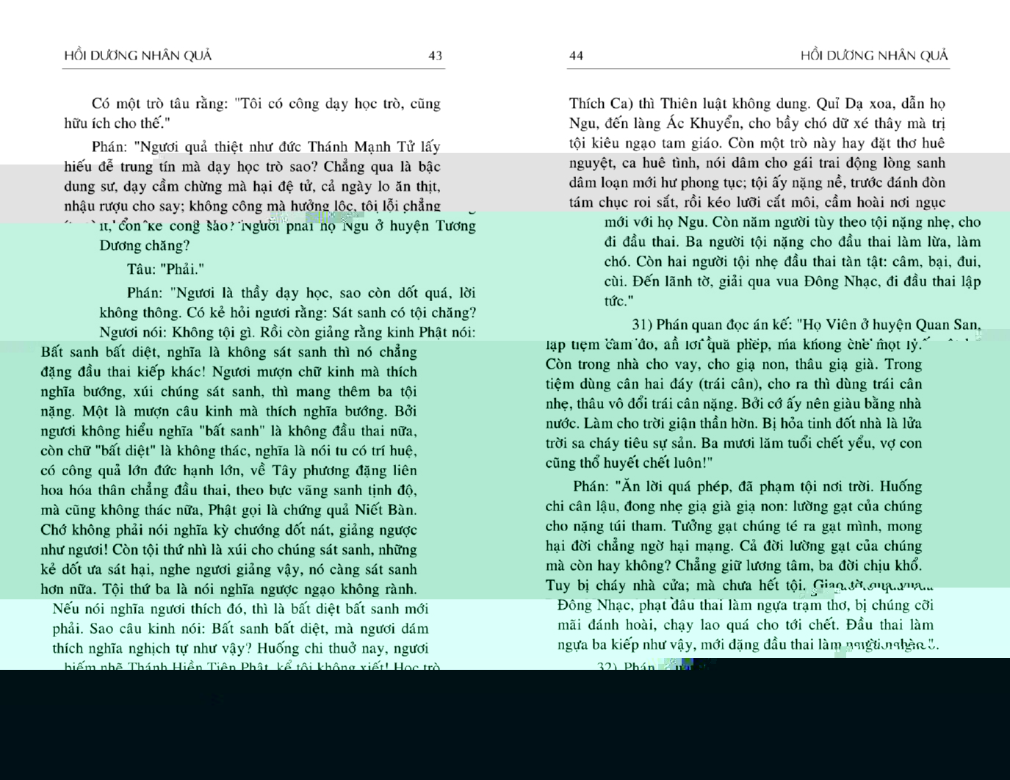This screenshot has height=780, width=1010.
Task: Click the single word 'tức."' ending the paragraph
Action: pos(619,301)
